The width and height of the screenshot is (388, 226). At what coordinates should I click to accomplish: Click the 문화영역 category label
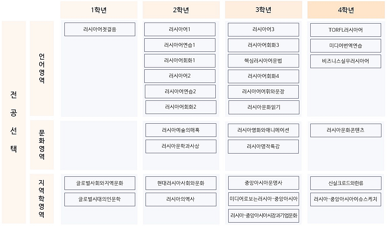tap(42, 145)
